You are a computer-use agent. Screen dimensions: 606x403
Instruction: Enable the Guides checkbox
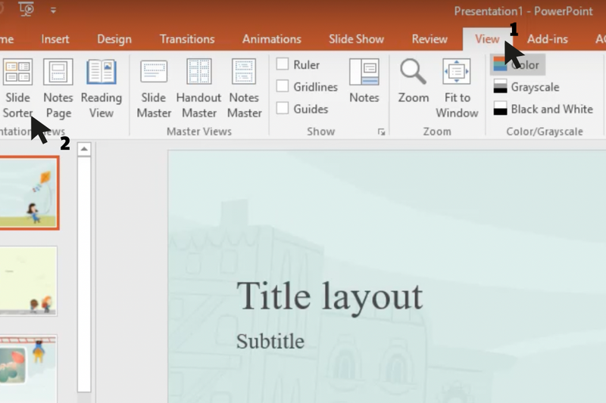click(283, 108)
